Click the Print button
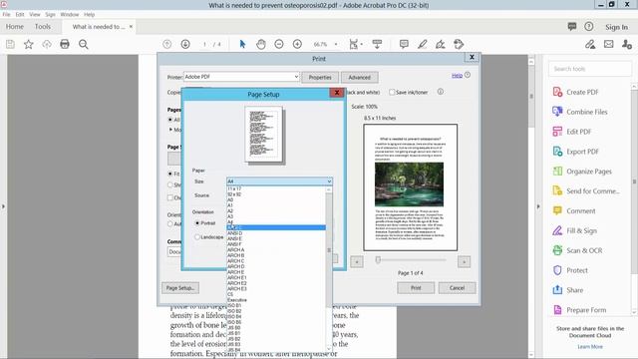This screenshot has width=638, height=359. (x=416, y=288)
